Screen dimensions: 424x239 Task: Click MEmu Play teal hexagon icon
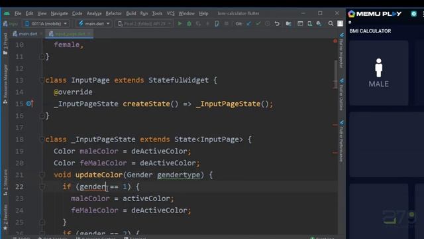click(x=413, y=14)
